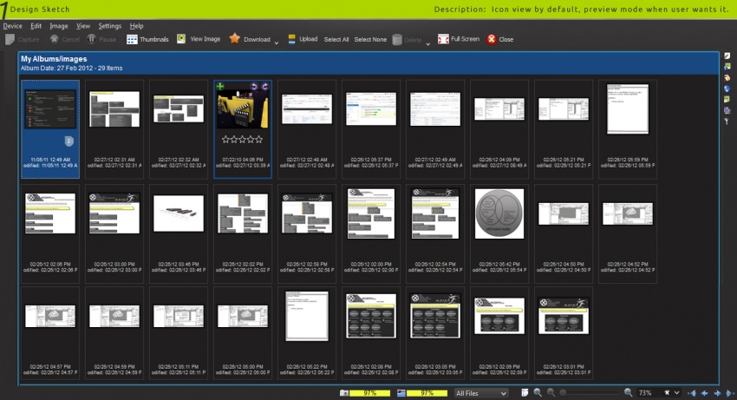
Task: Click the View Image toolbar icon
Action: tap(181, 39)
